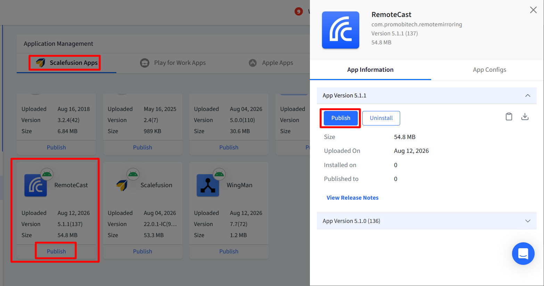The image size is (544, 286).
Task: Copy app link using clipboard icon
Action: [x=509, y=116]
